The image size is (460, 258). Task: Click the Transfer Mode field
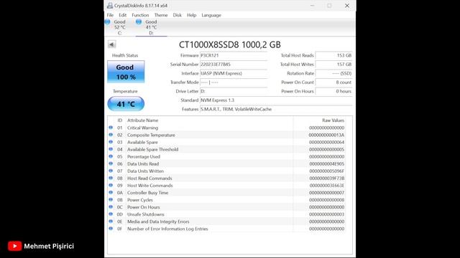[x=234, y=82]
